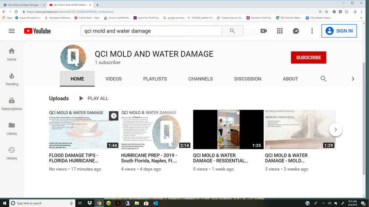
Task: Click the search magnifier button
Action: (x=232, y=31)
